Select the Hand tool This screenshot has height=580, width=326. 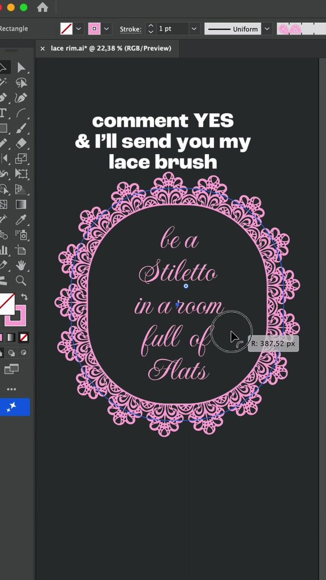[22, 265]
